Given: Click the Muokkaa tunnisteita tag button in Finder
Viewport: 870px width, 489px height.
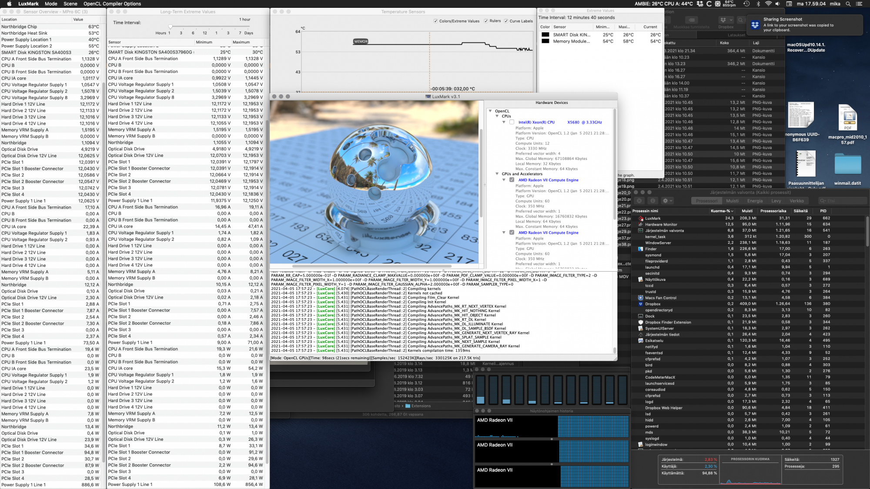Looking at the screenshot, I should pyautogui.click(x=691, y=20).
